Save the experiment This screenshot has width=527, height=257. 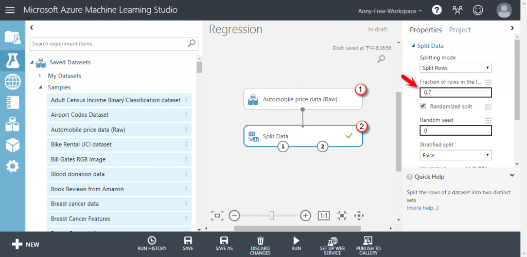[188, 244]
